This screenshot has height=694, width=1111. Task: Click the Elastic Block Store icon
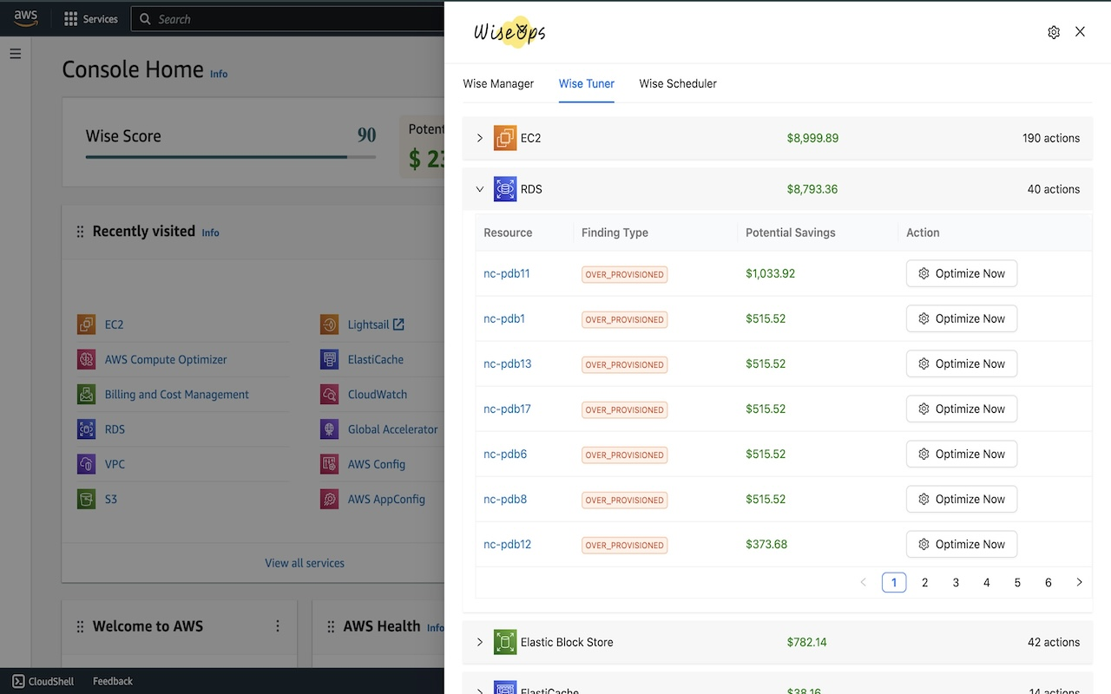point(505,642)
